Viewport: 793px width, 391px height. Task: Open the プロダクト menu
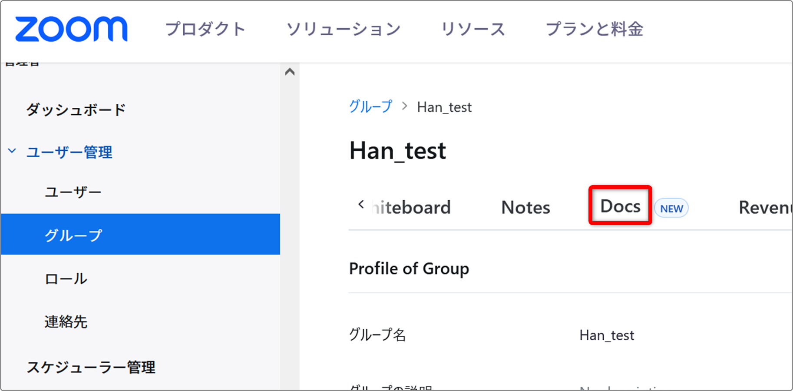click(x=205, y=29)
